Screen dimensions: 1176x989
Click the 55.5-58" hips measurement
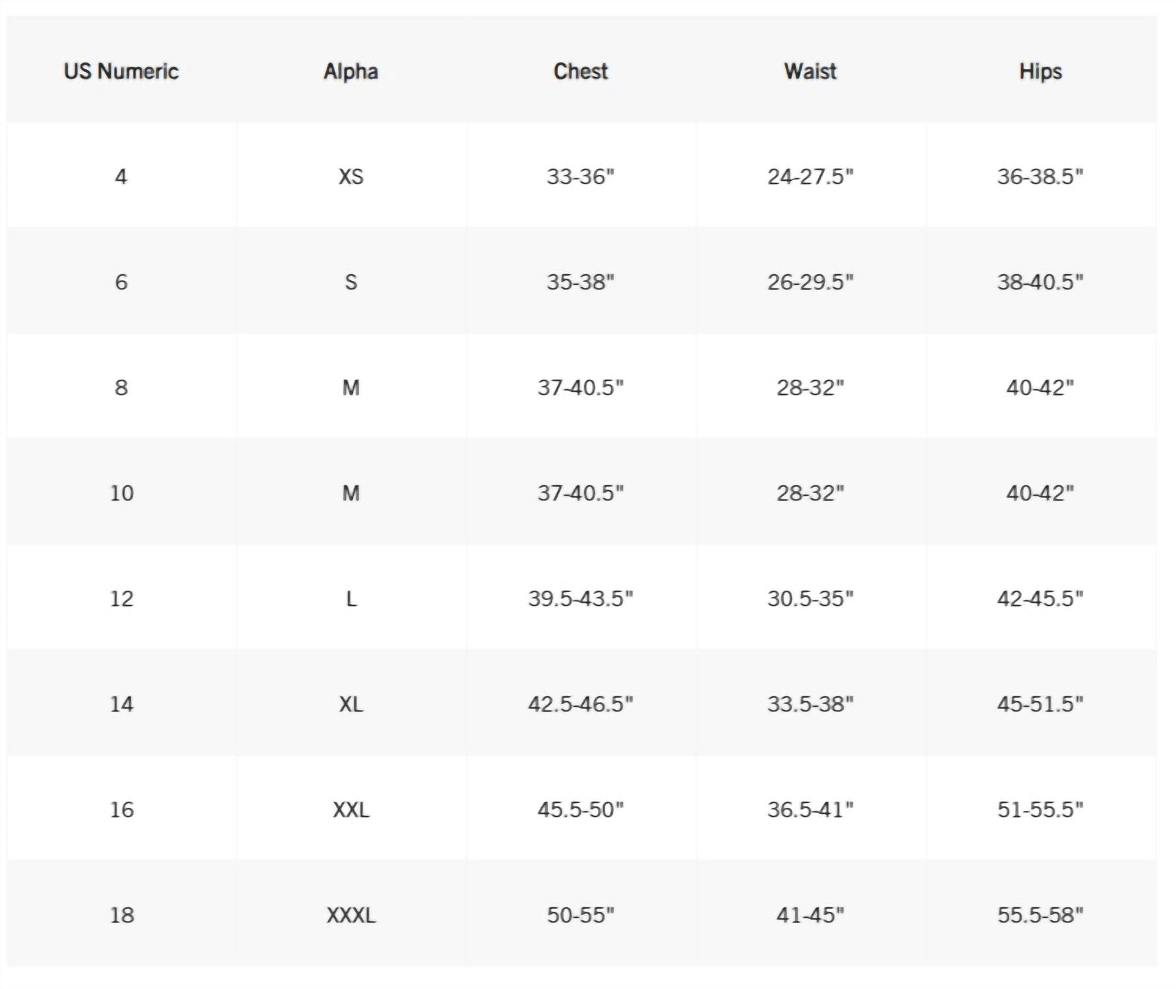pos(1040,915)
